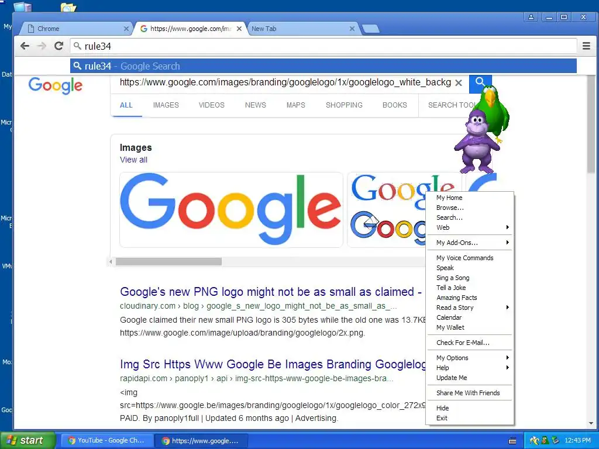Click the keyboard icon in the taskbar
The height and width of the screenshot is (449, 599).
[x=512, y=441]
